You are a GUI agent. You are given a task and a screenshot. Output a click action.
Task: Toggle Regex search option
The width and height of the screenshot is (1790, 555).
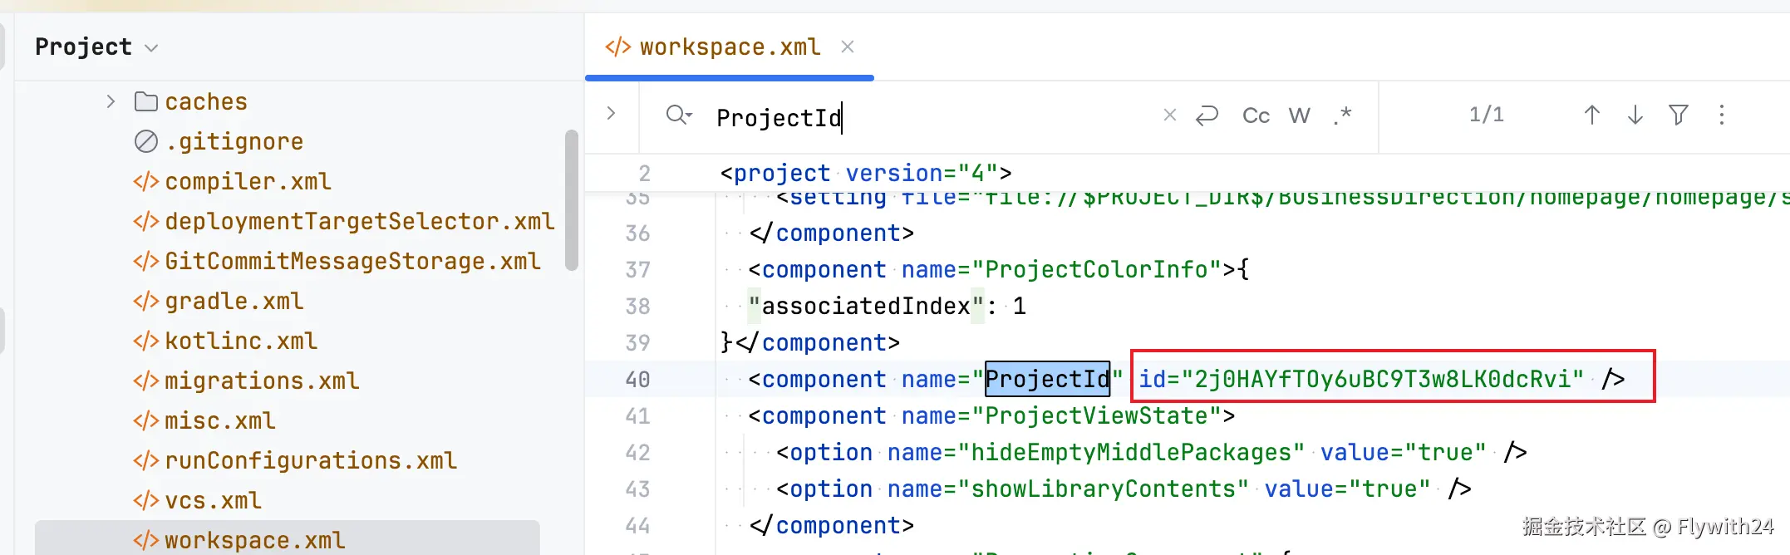1342,115
